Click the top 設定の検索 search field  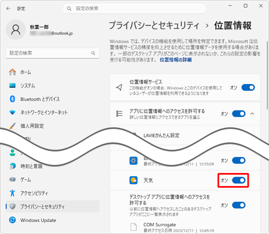(x=134, y=9)
